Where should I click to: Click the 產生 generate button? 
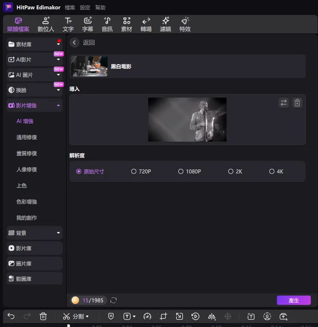294,300
